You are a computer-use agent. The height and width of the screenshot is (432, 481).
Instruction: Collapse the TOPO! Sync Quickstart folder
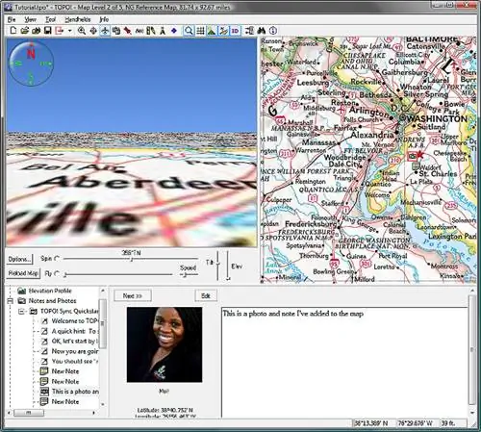coord(21,311)
